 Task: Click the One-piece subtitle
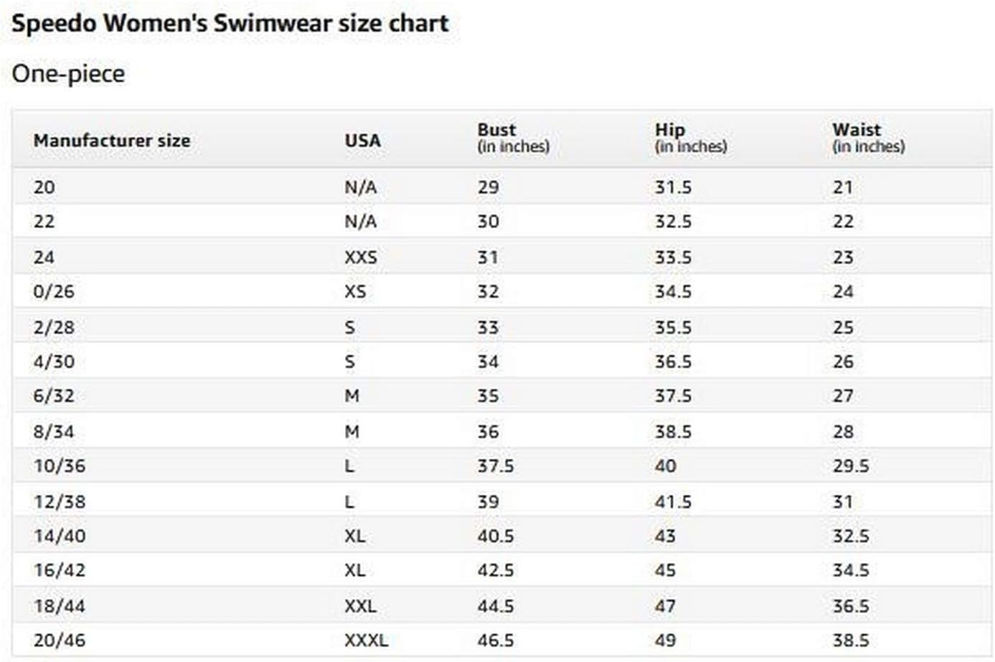[68, 73]
